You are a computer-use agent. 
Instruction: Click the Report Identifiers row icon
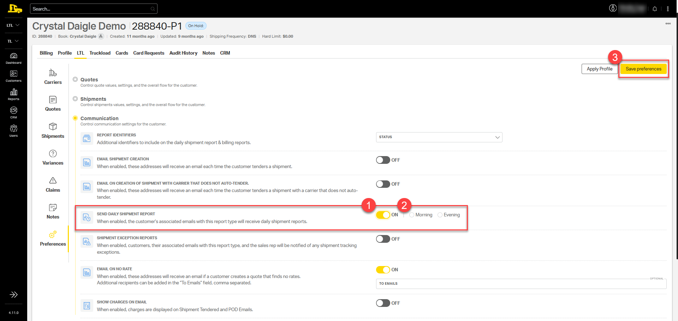click(87, 138)
